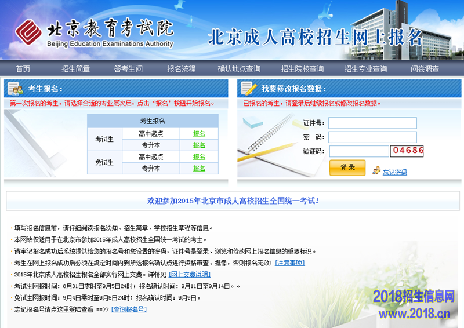464x328 pixels.
Task: Click 报名 link for 考试生 高中起点
Action: [199, 133]
